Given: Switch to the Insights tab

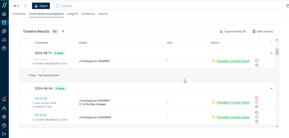Looking at the screenshot, I should coord(73,14).
